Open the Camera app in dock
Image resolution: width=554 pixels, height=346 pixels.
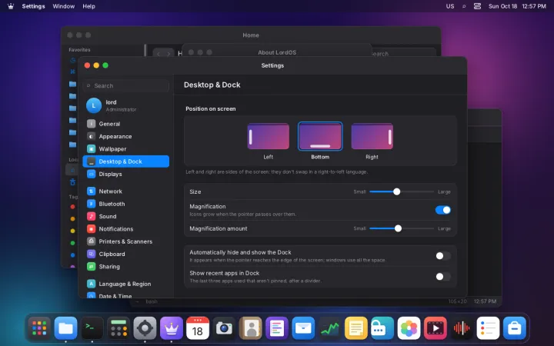click(224, 328)
